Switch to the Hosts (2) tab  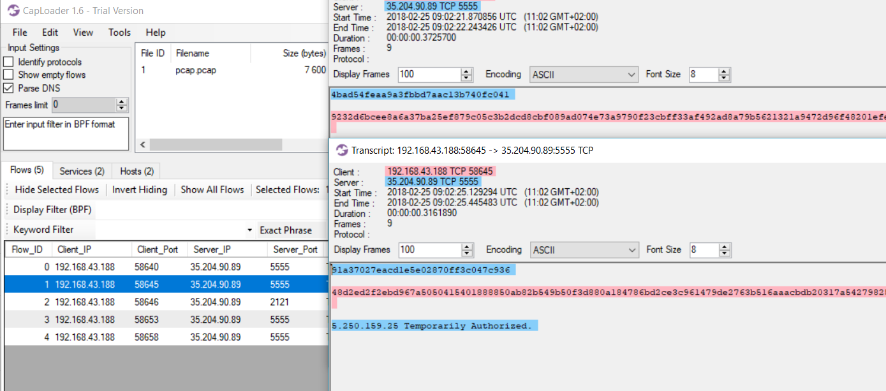pyautogui.click(x=136, y=171)
